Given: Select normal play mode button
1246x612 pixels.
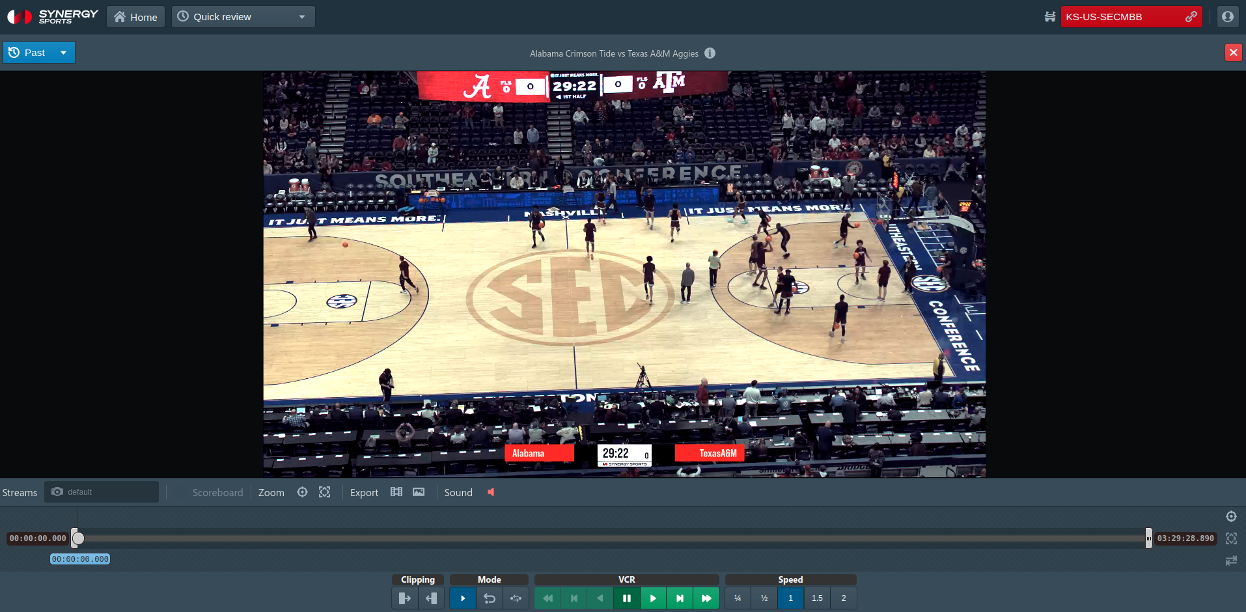Looking at the screenshot, I should tap(463, 598).
